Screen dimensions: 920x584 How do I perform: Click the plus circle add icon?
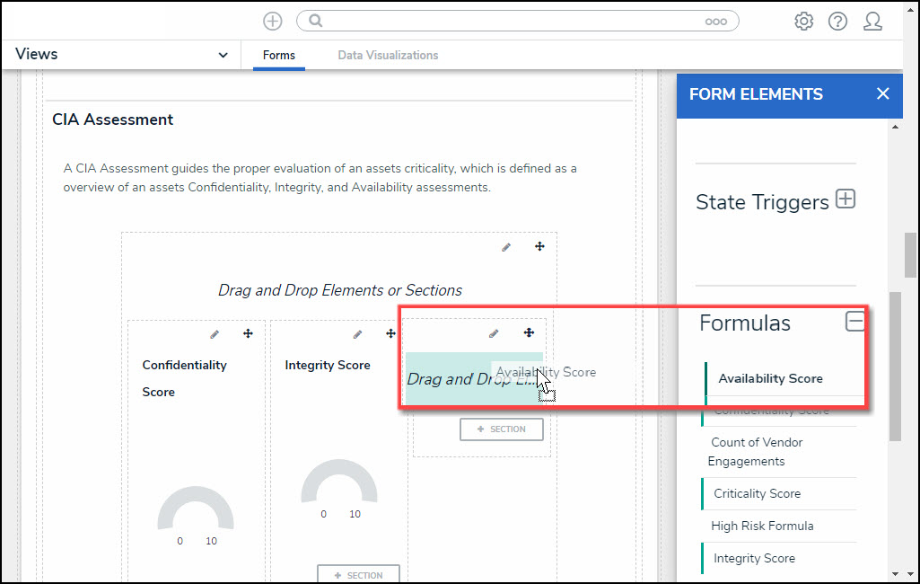click(273, 22)
